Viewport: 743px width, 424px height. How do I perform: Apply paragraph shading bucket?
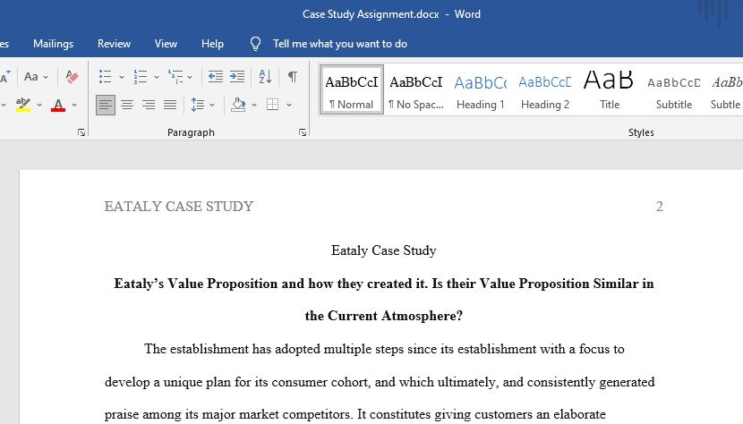(238, 105)
